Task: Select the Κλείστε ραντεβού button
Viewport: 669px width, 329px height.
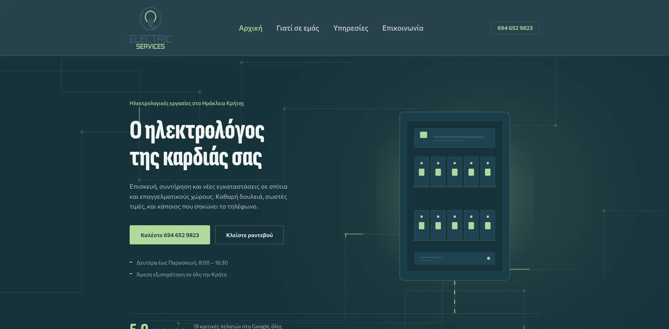Action: 249,235
